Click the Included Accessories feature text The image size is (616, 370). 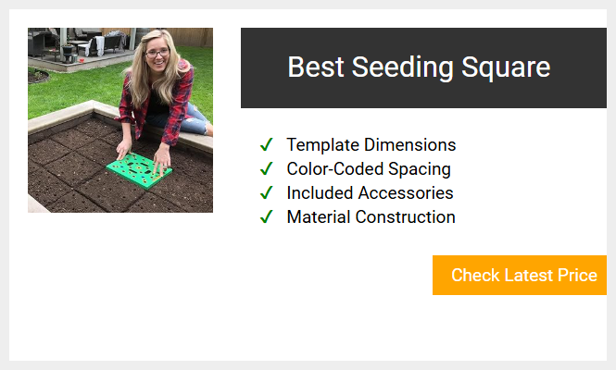tap(371, 192)
